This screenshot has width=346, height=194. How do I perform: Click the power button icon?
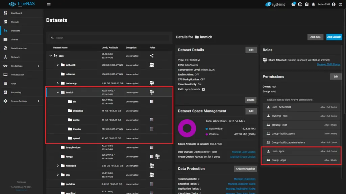pyautogui.click(x=340, y=4)
